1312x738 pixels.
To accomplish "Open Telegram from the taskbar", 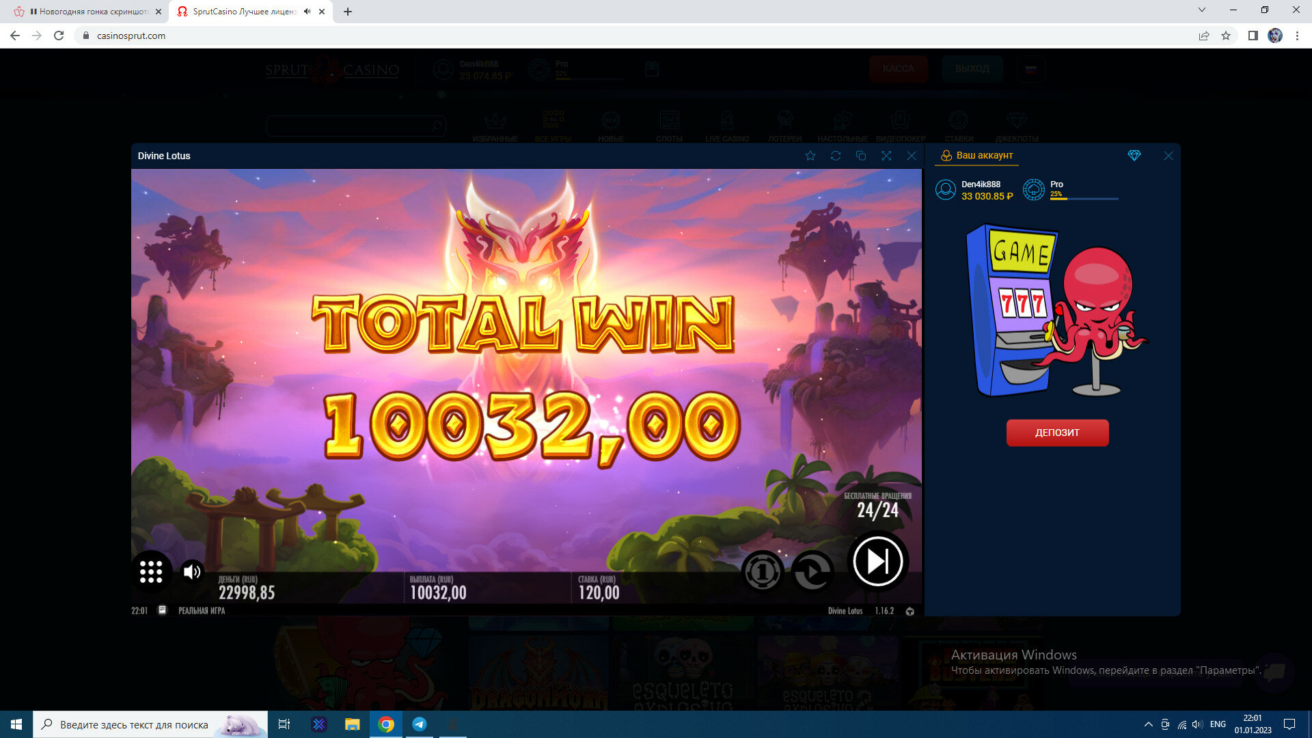I will click(420, 724).
